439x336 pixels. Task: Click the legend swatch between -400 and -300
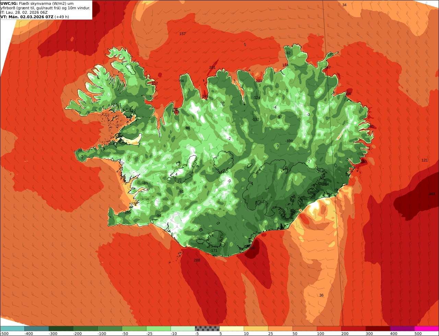(37, 328)
